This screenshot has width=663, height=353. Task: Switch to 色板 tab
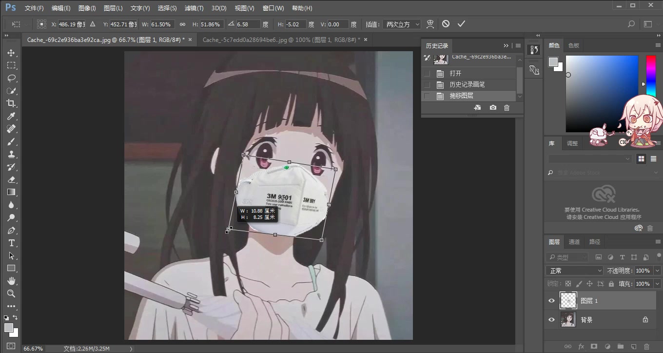click(x=574, y=45)
